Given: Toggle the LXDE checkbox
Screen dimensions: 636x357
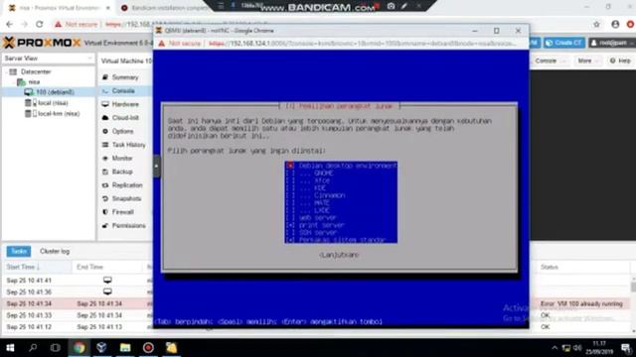Looking at the screenshot, I should click(x=290, y=210).
